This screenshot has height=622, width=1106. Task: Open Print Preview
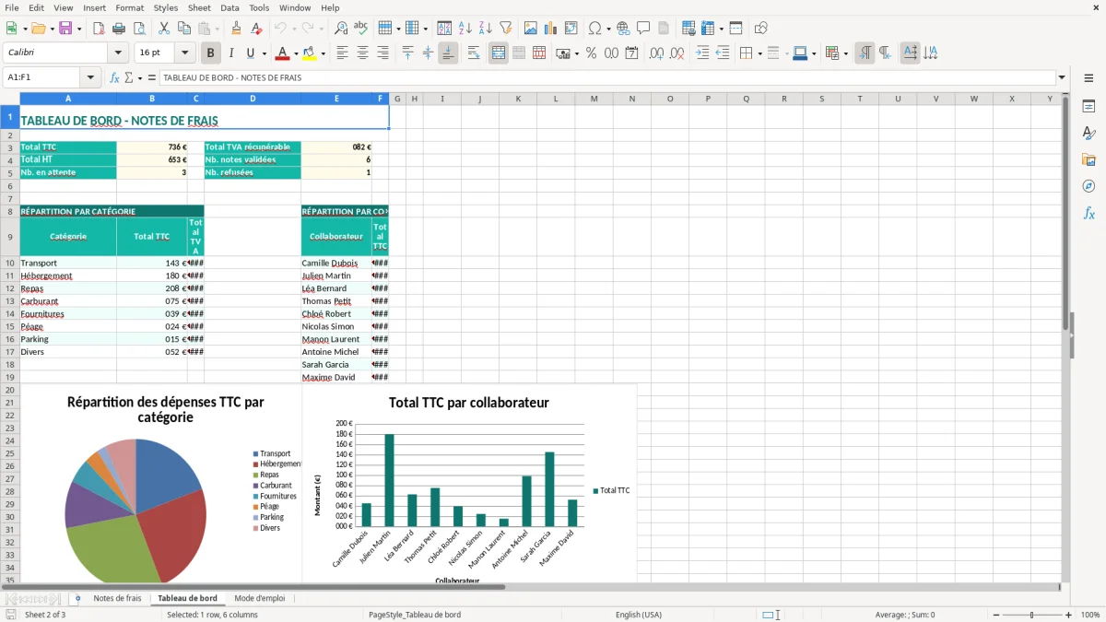pyautogui.click(x=137, y=29)
